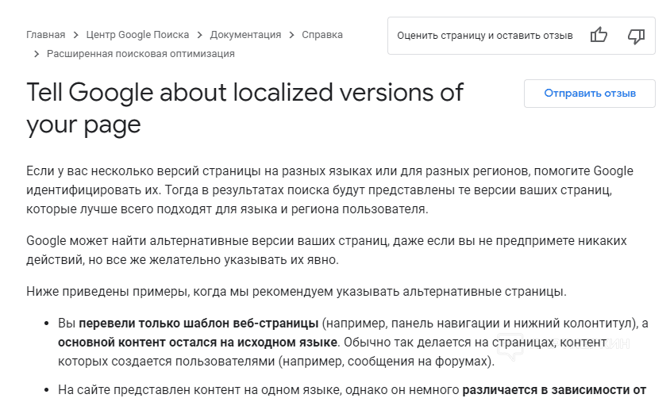Go to Центр Google Поиска breadcrumb
This screenshot has height=402, width=670.
click(137, 35)
